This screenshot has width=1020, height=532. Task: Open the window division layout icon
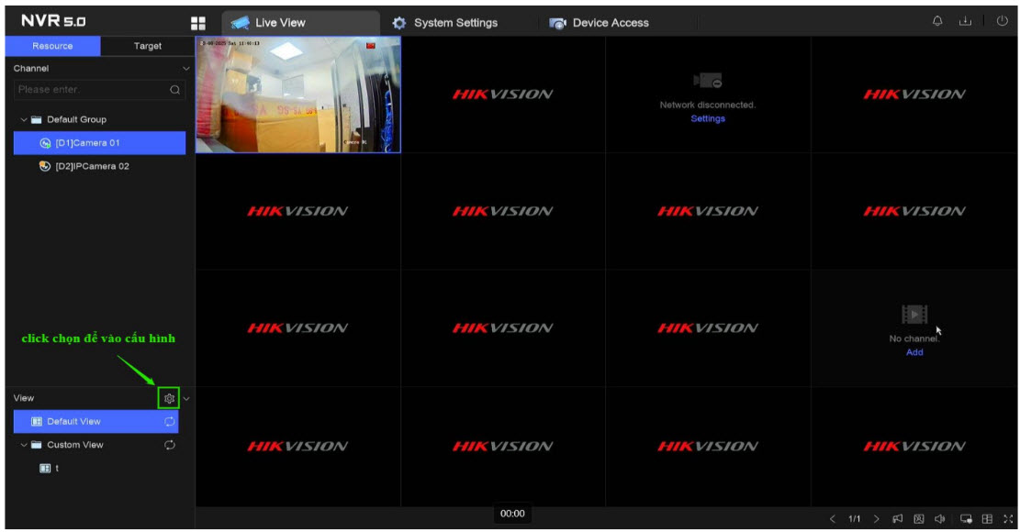pyautogui.click(x=988, y=519)
